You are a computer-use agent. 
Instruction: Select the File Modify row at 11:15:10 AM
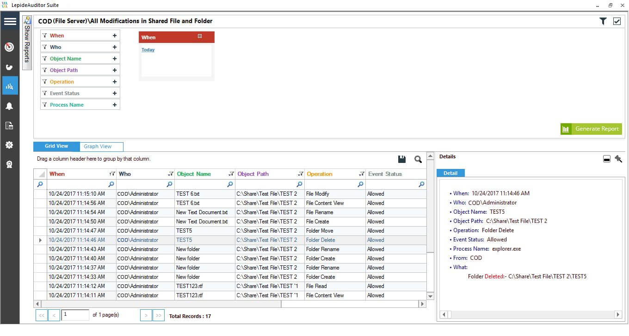[x=230, y=194]
